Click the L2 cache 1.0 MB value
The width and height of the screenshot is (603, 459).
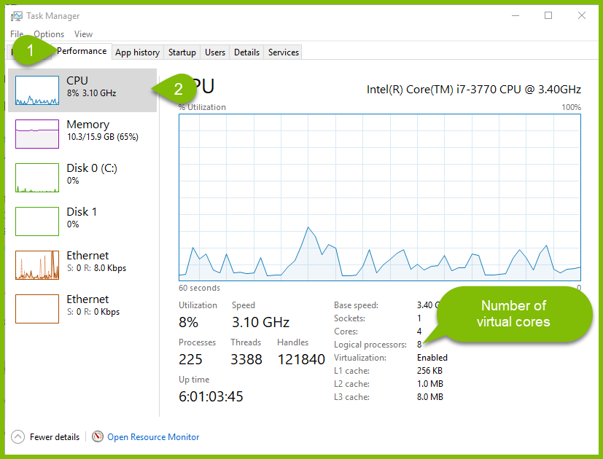(x=430, y=384)
